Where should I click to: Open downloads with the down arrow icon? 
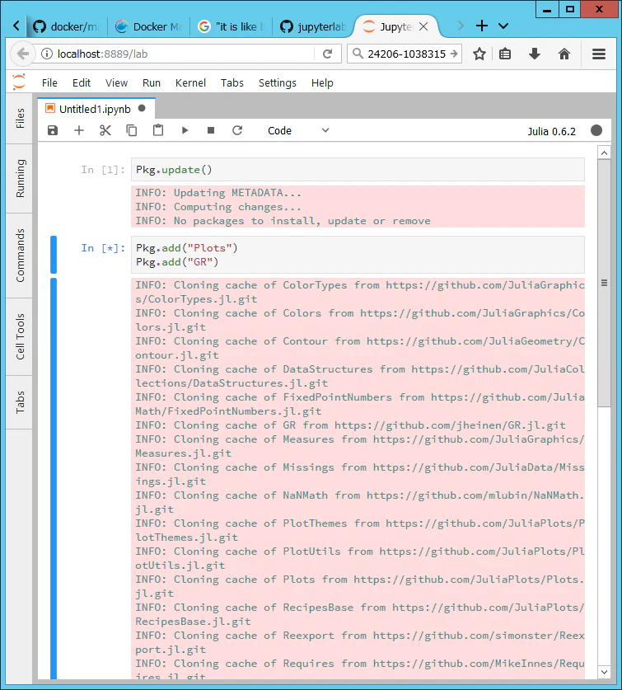535,54
